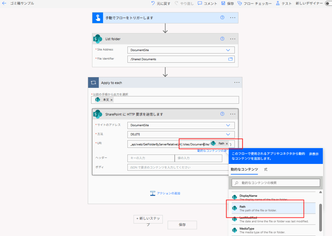Click the List folder action title
This screenshot has width=332, height=236.
tap(113, 39)
